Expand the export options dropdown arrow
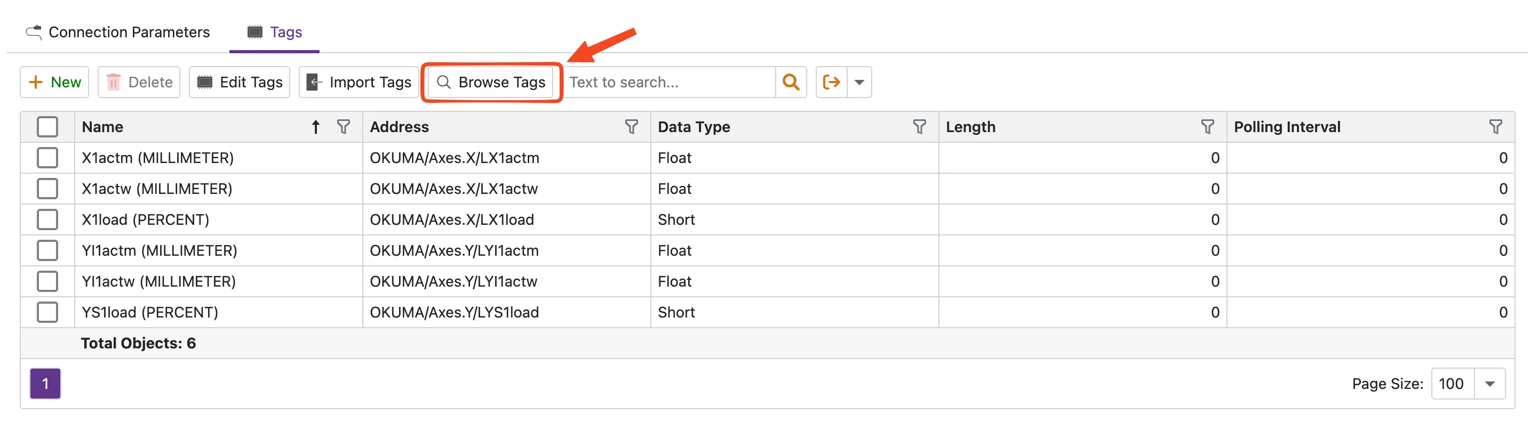Image resolution: width=1530 pixels, height=439 pixels. pos(859,82)
